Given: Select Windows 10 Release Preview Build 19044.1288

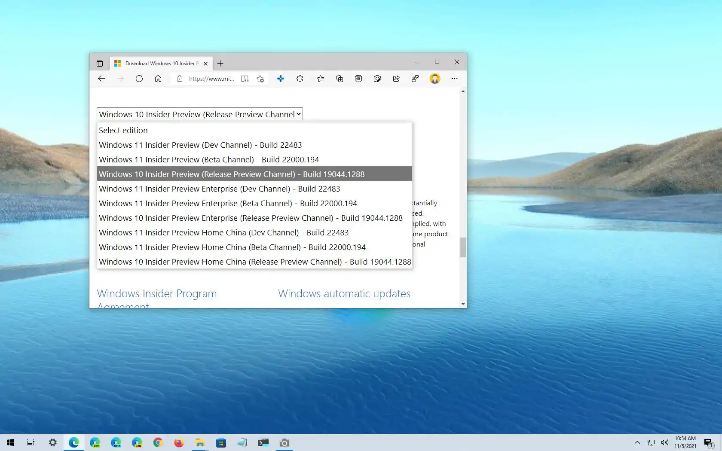Looking at the screenshot, I should 254,174.
